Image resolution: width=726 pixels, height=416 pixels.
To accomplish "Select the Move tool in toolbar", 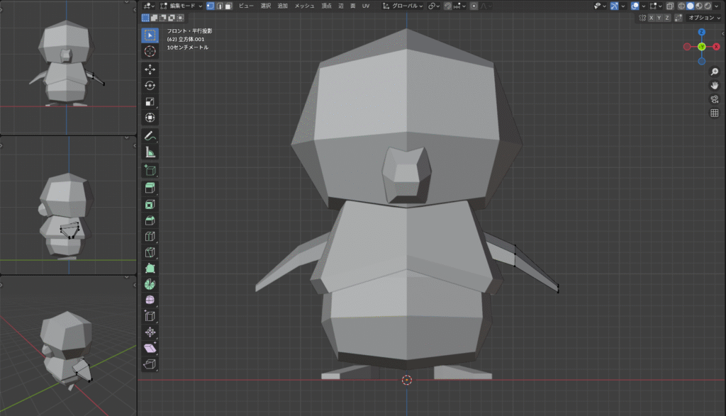I will tap(150, 69).
